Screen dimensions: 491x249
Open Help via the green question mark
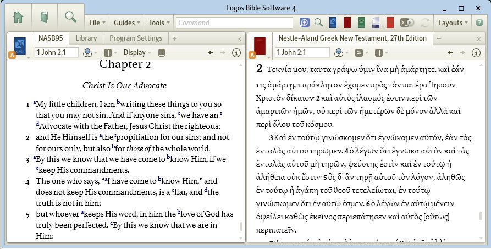(x=479, y=23)
